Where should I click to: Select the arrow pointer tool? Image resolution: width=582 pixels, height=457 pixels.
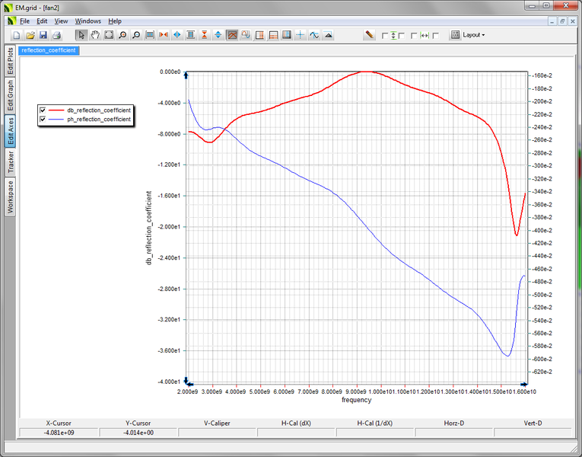pos(81,35)
